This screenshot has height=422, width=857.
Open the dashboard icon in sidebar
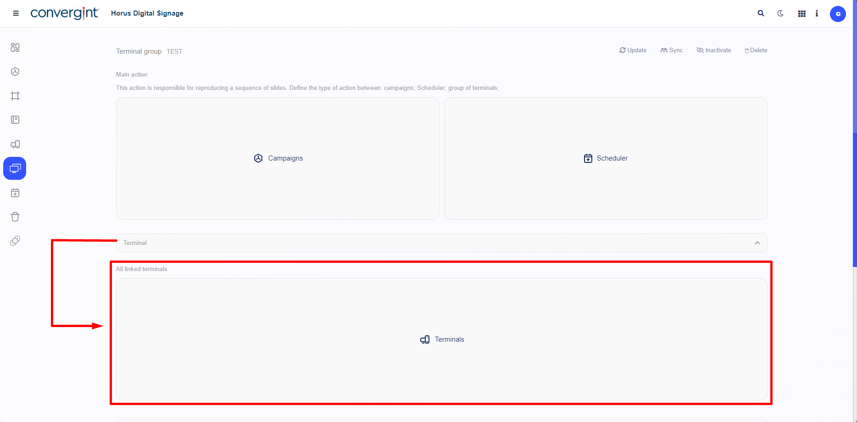[x=15, y=47]
